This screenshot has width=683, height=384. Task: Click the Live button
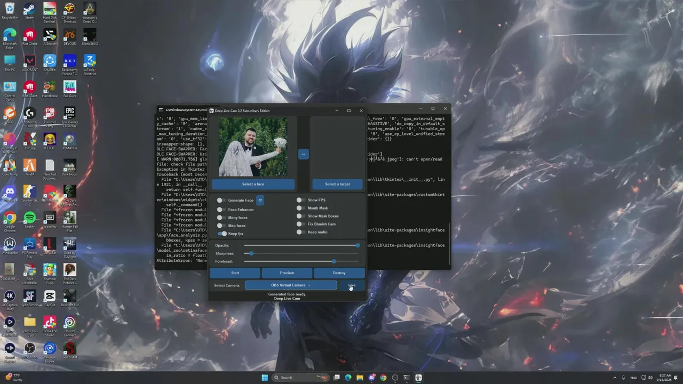(352, 285)
